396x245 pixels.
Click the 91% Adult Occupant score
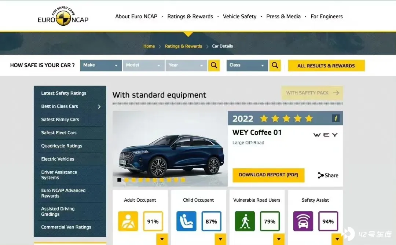click(153, 221)
